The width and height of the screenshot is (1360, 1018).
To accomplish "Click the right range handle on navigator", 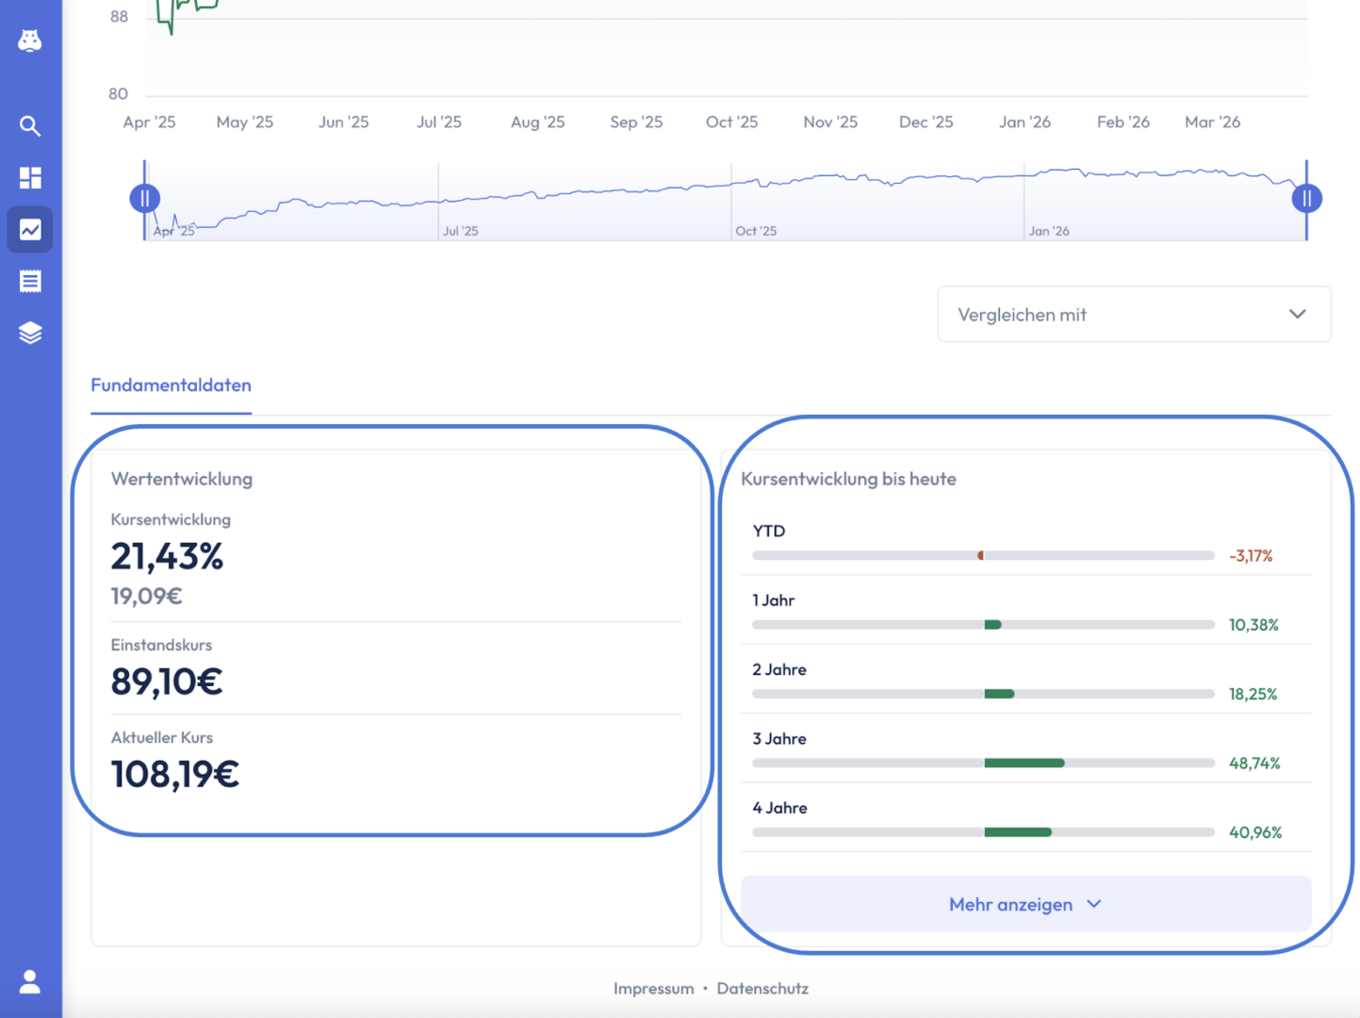I will [x=1306, y=199].
